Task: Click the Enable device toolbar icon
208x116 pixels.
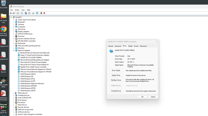Action: click(41, 13)
